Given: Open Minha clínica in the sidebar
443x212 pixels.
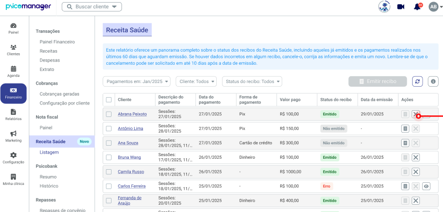Looking at the screenshot, I should coord(14,180).
